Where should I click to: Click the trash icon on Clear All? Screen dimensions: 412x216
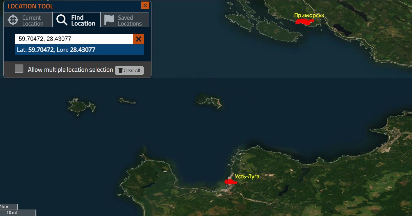[x=120, y=70]
